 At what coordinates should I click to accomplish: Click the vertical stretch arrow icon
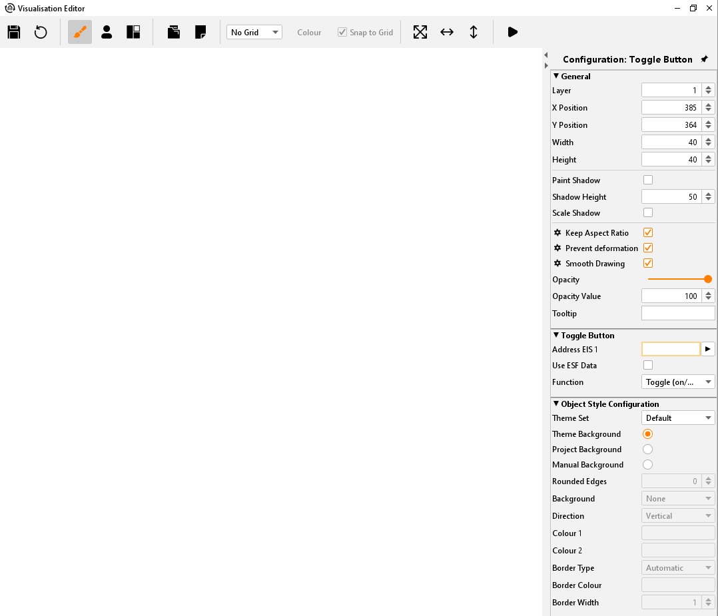pos(474,32)
